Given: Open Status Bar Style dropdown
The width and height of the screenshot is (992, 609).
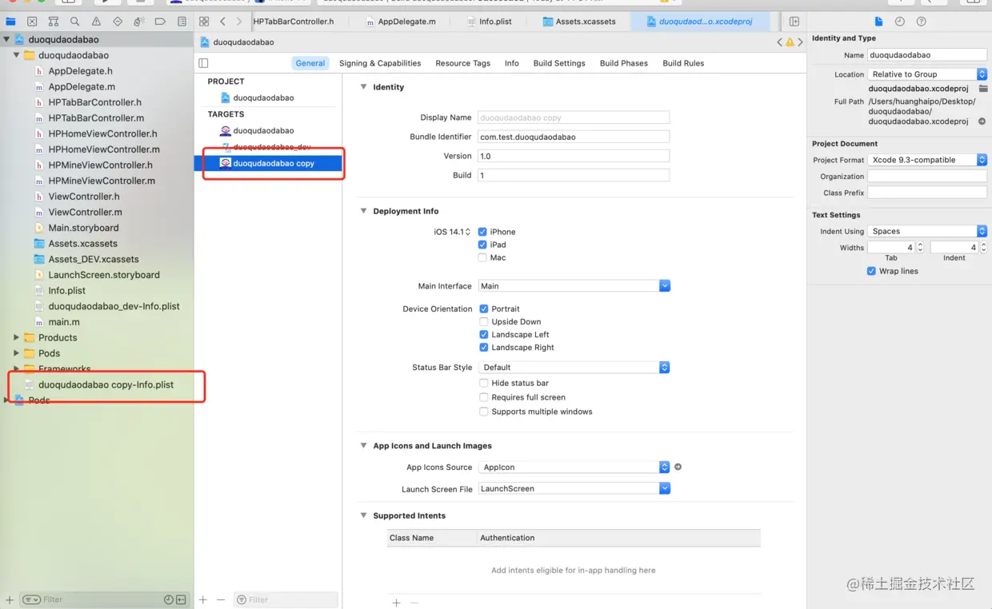Looking at the screenshot, I should (574, 367).
